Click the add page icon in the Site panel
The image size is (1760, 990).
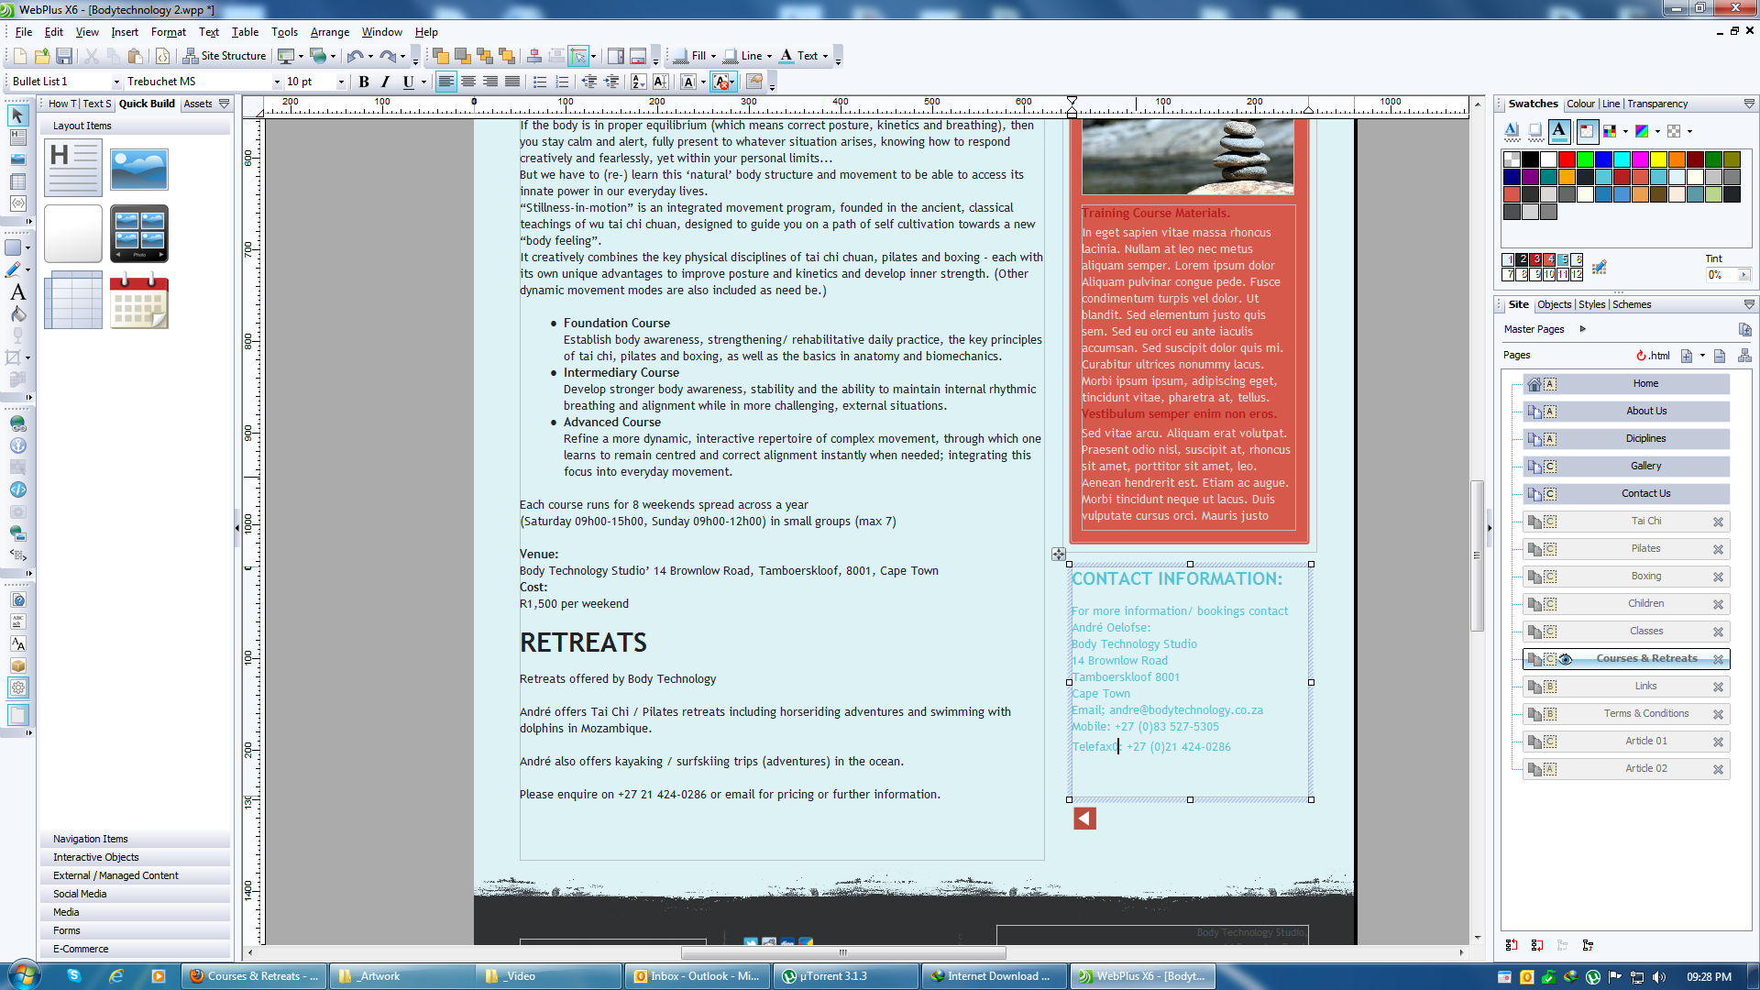(x=1686, y=356)
